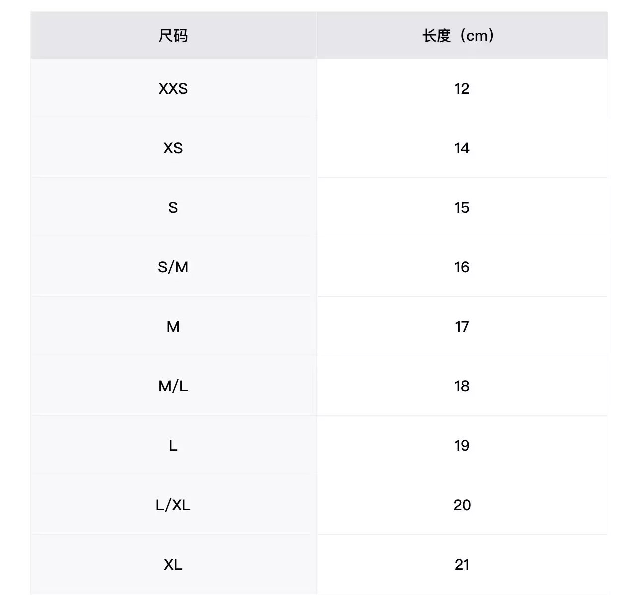This screenshot has height=603, width=637.
Task: Click the length value 12
Action: [x=462, y=88]
